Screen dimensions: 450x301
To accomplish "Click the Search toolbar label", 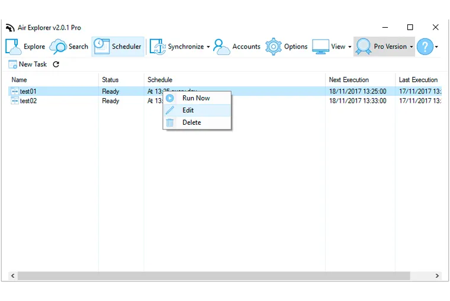I will [x=78, y=47].
